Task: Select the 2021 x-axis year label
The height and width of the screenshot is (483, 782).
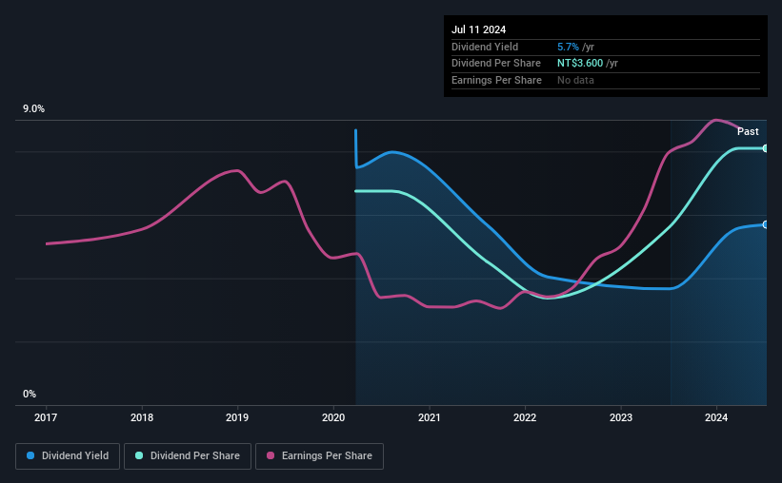Action: (429, 417)
